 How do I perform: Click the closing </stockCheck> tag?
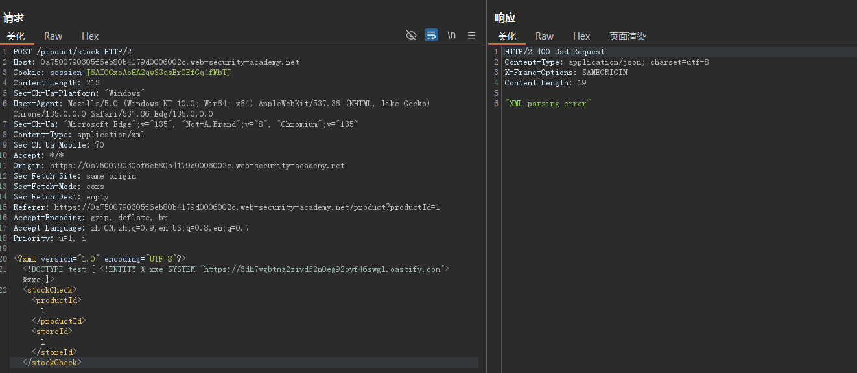[x=52, y=363]
